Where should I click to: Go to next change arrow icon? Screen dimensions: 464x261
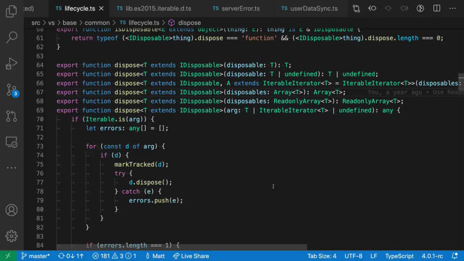404,8
